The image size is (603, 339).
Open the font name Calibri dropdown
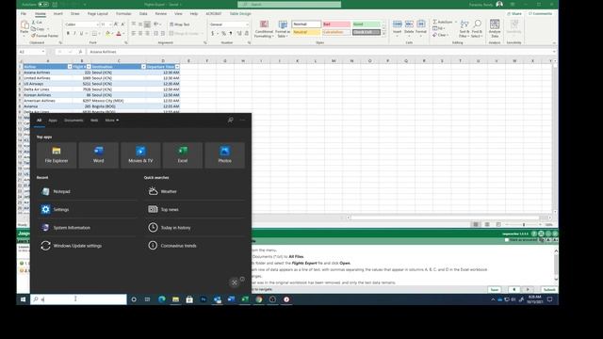click(x=97, y=24)
